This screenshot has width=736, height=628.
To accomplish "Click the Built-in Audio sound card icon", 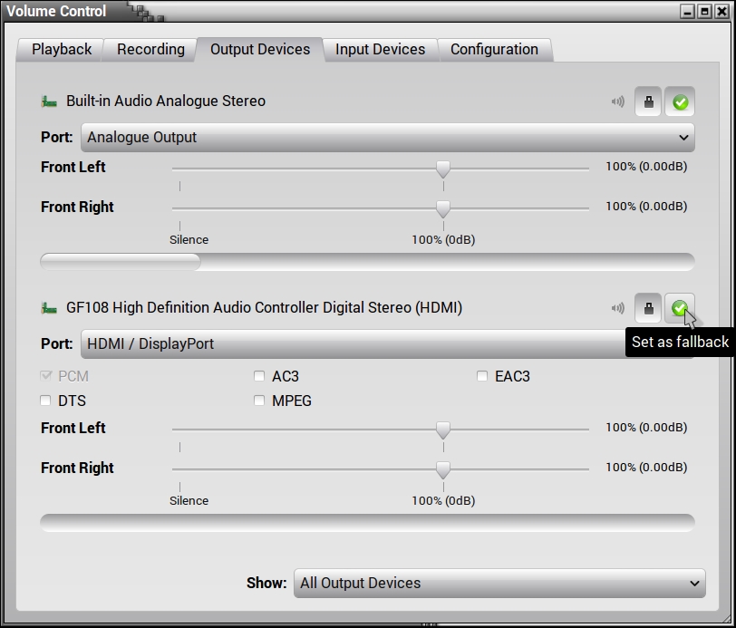I will (49, 101).
